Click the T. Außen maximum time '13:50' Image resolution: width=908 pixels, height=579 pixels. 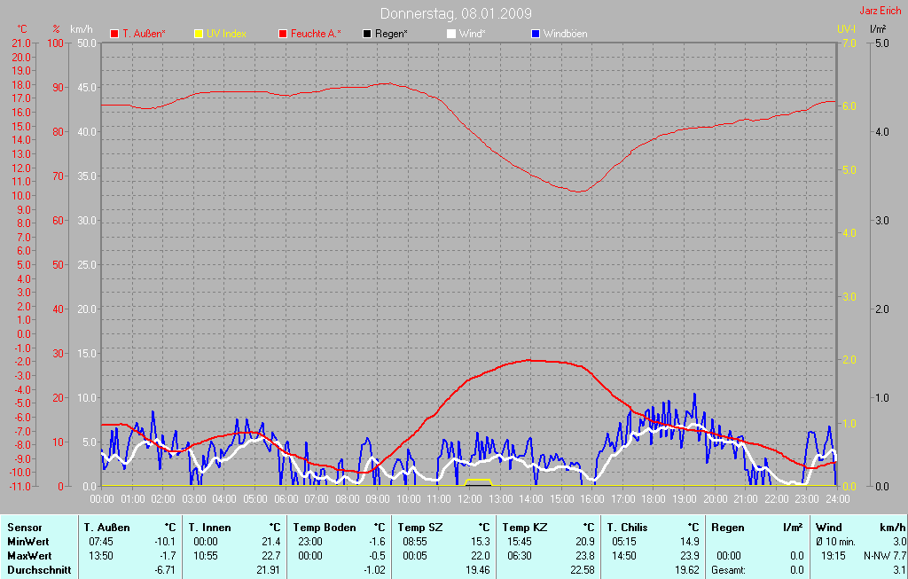click(101, 556)
